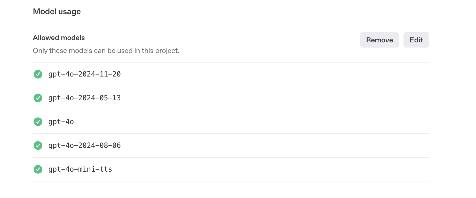Screen dimensions: 476x198
Task: Open the Edit allowed models button
Action: click(416, 40)
